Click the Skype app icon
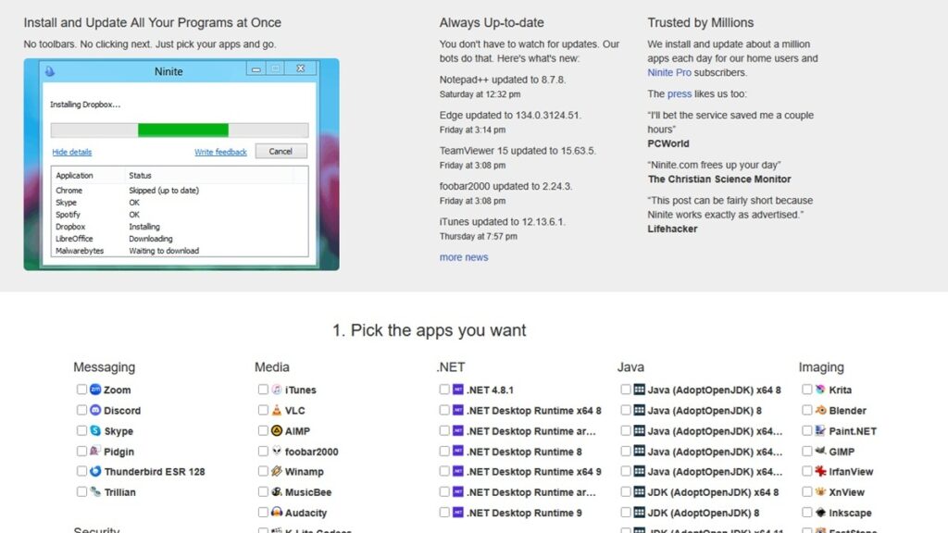 click(95, 431)
